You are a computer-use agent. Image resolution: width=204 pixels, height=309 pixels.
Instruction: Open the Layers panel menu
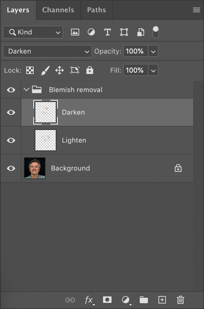point(196,10)
